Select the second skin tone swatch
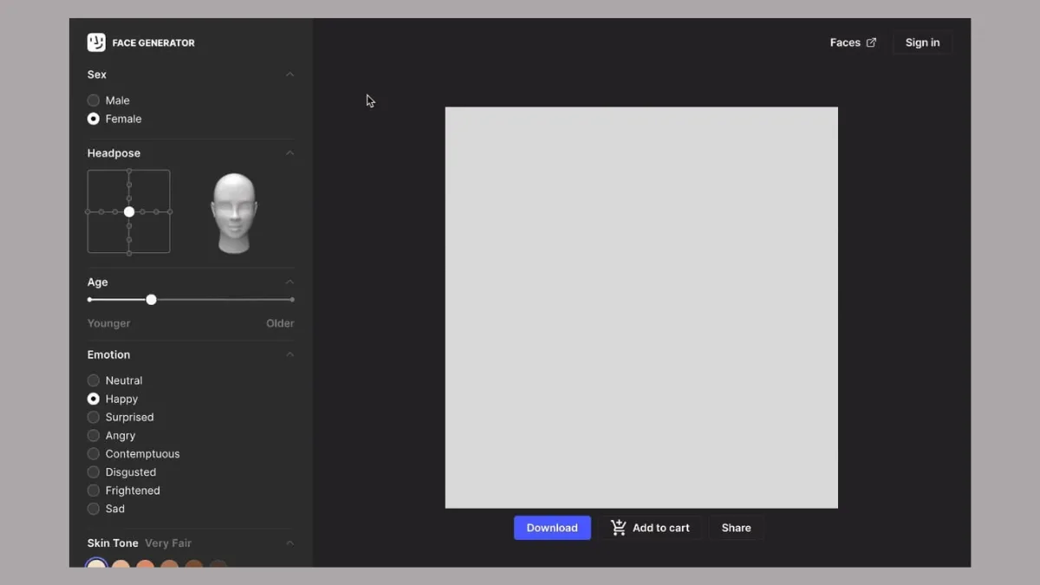This screenshot has height=585, width=1040. (x=120, y=567)
